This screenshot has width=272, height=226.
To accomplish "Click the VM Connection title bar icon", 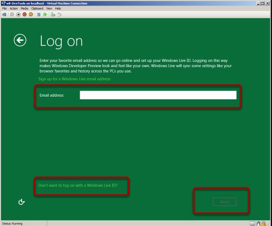I will (4, 3).
